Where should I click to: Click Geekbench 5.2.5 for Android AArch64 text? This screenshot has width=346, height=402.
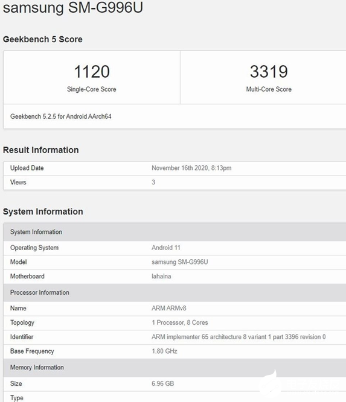coord(60,116)
